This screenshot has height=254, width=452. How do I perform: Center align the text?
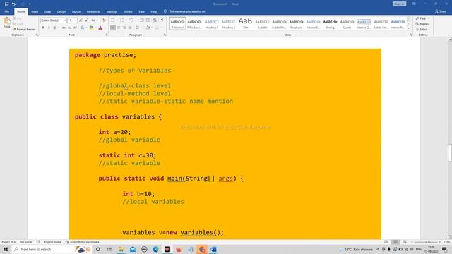pyautogui.click(x=119, y=28)
